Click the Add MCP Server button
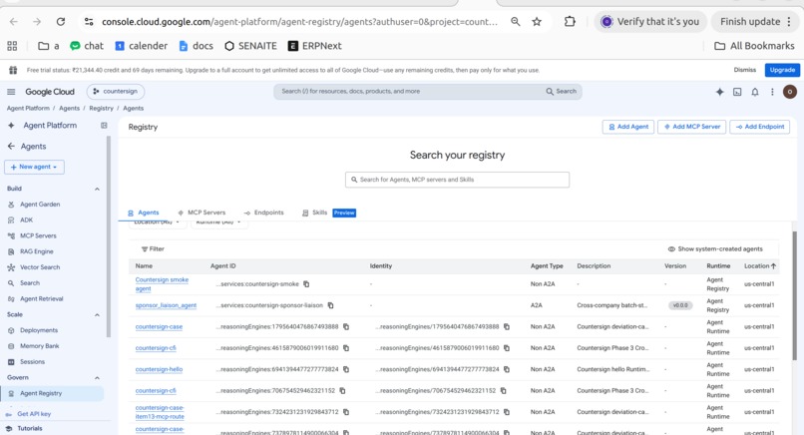Screen dimensions: 804x435 coord(691,127)
